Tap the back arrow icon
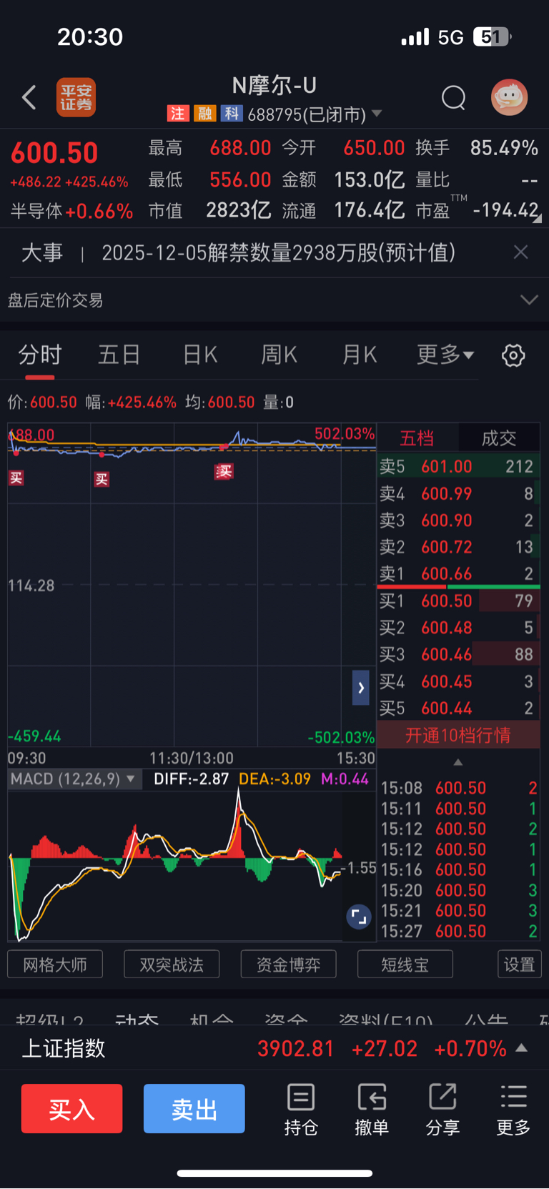 coord(29,98)
